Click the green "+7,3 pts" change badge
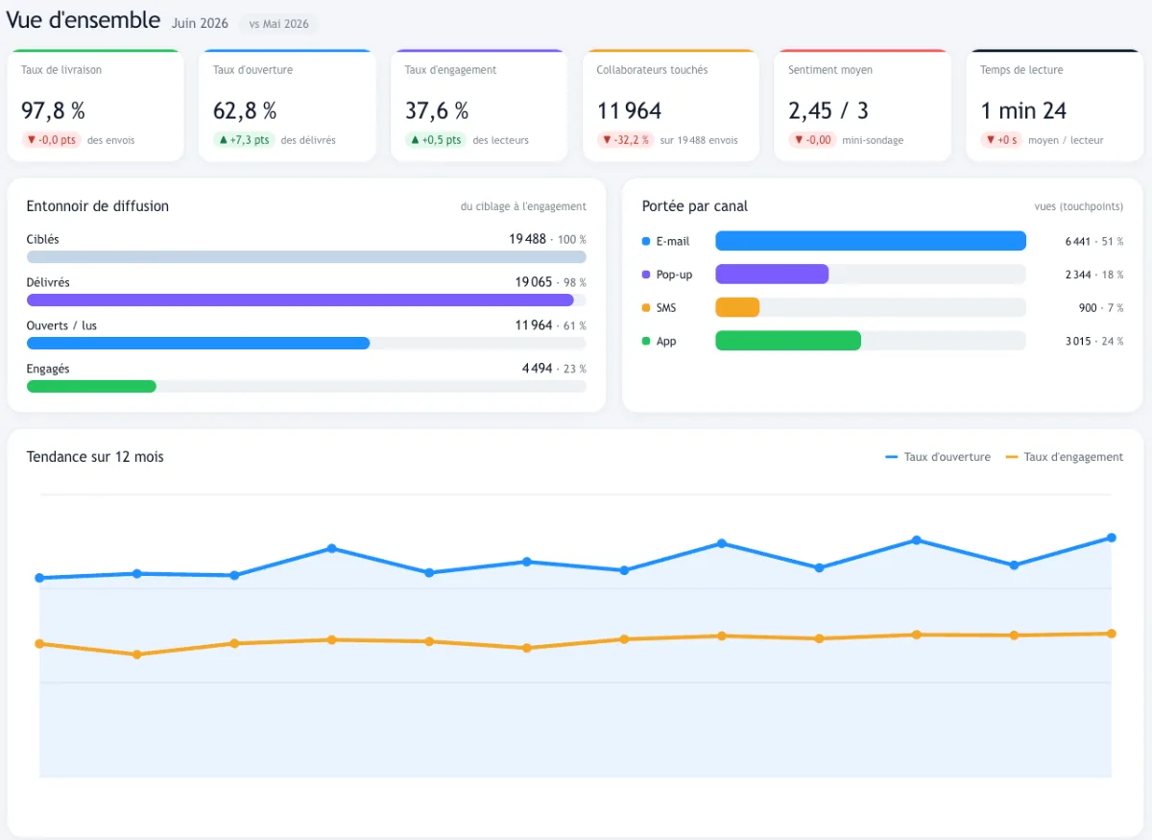 (x=244, y=140)
